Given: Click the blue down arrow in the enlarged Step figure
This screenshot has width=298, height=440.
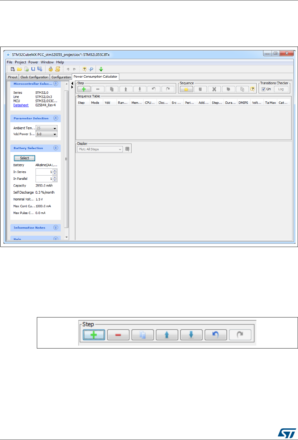Looking at the screenshot, I should (191, 335).
